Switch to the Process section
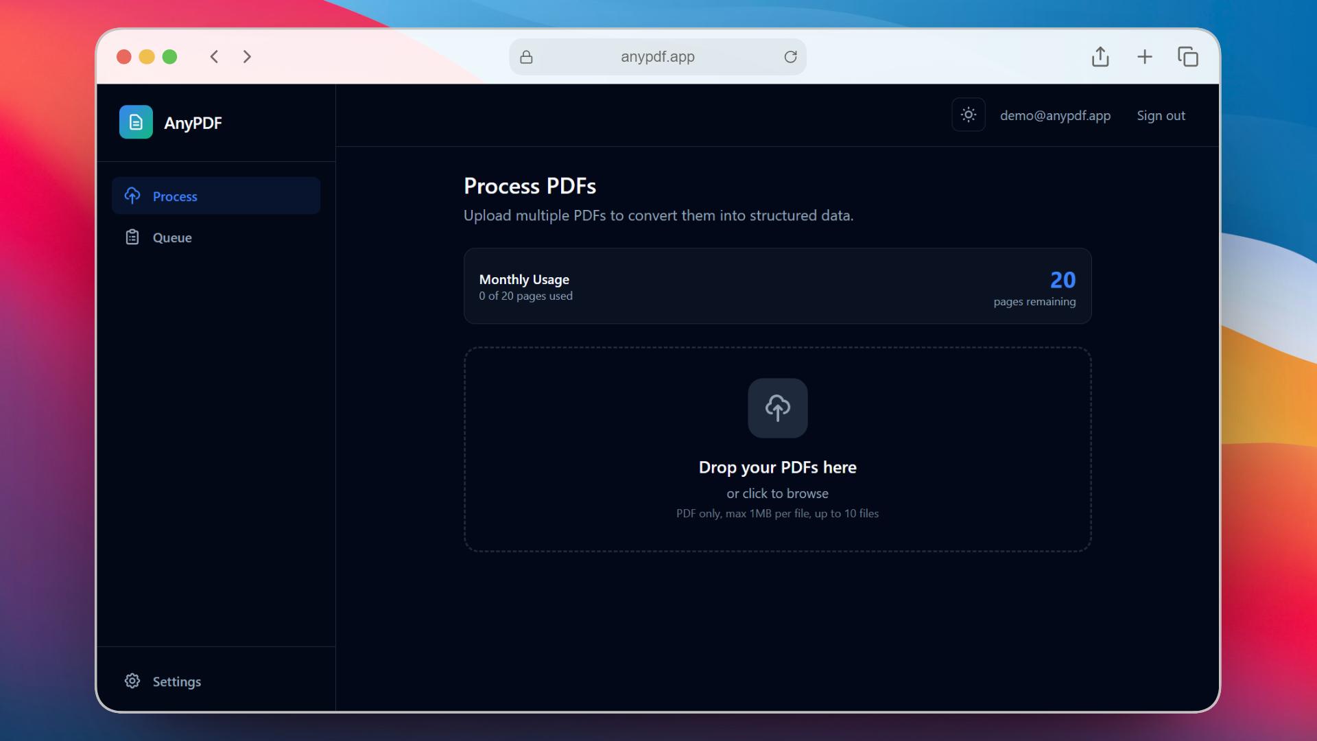Screen dimensions: 1317x741 point(175,196)
